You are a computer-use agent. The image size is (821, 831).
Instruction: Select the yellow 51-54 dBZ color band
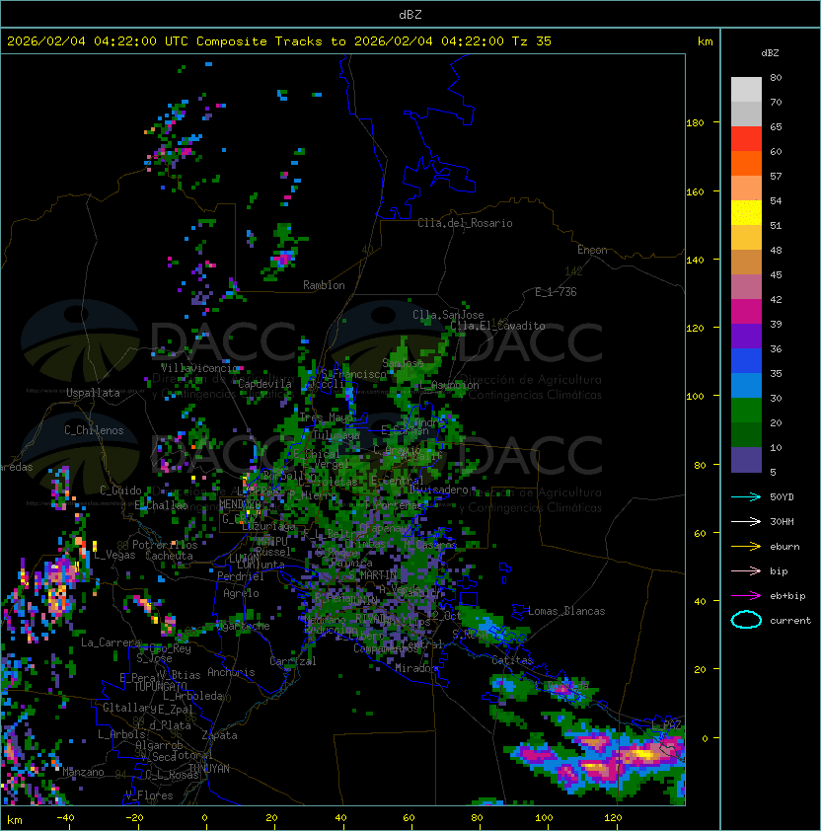coord(746,213)
